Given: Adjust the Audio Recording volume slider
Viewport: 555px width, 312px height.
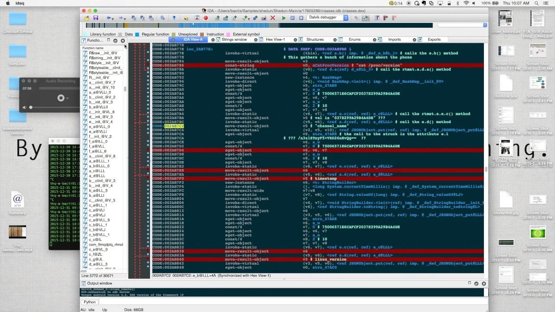Looking at the screenshot, I should pos(31,107).
